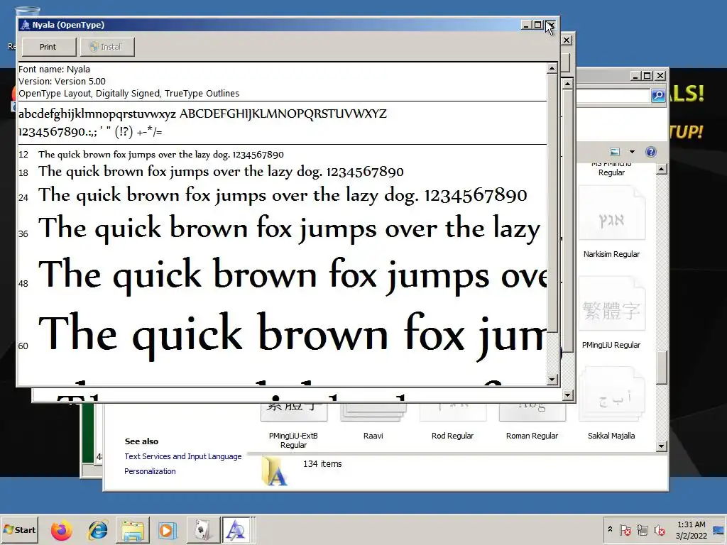Image resolution: width=727 pixels, height=545 pixels.
Task: Switch to the Solitaire card game taskbar button
Action: point(202,529)
